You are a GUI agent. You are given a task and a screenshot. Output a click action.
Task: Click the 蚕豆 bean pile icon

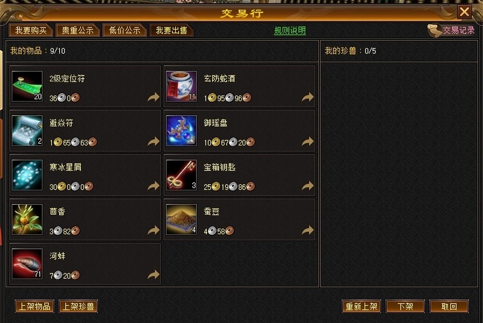181,219
